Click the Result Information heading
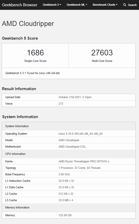Image resolution: width=139 pixels, height=224 pixels. [x=19, y=89]
